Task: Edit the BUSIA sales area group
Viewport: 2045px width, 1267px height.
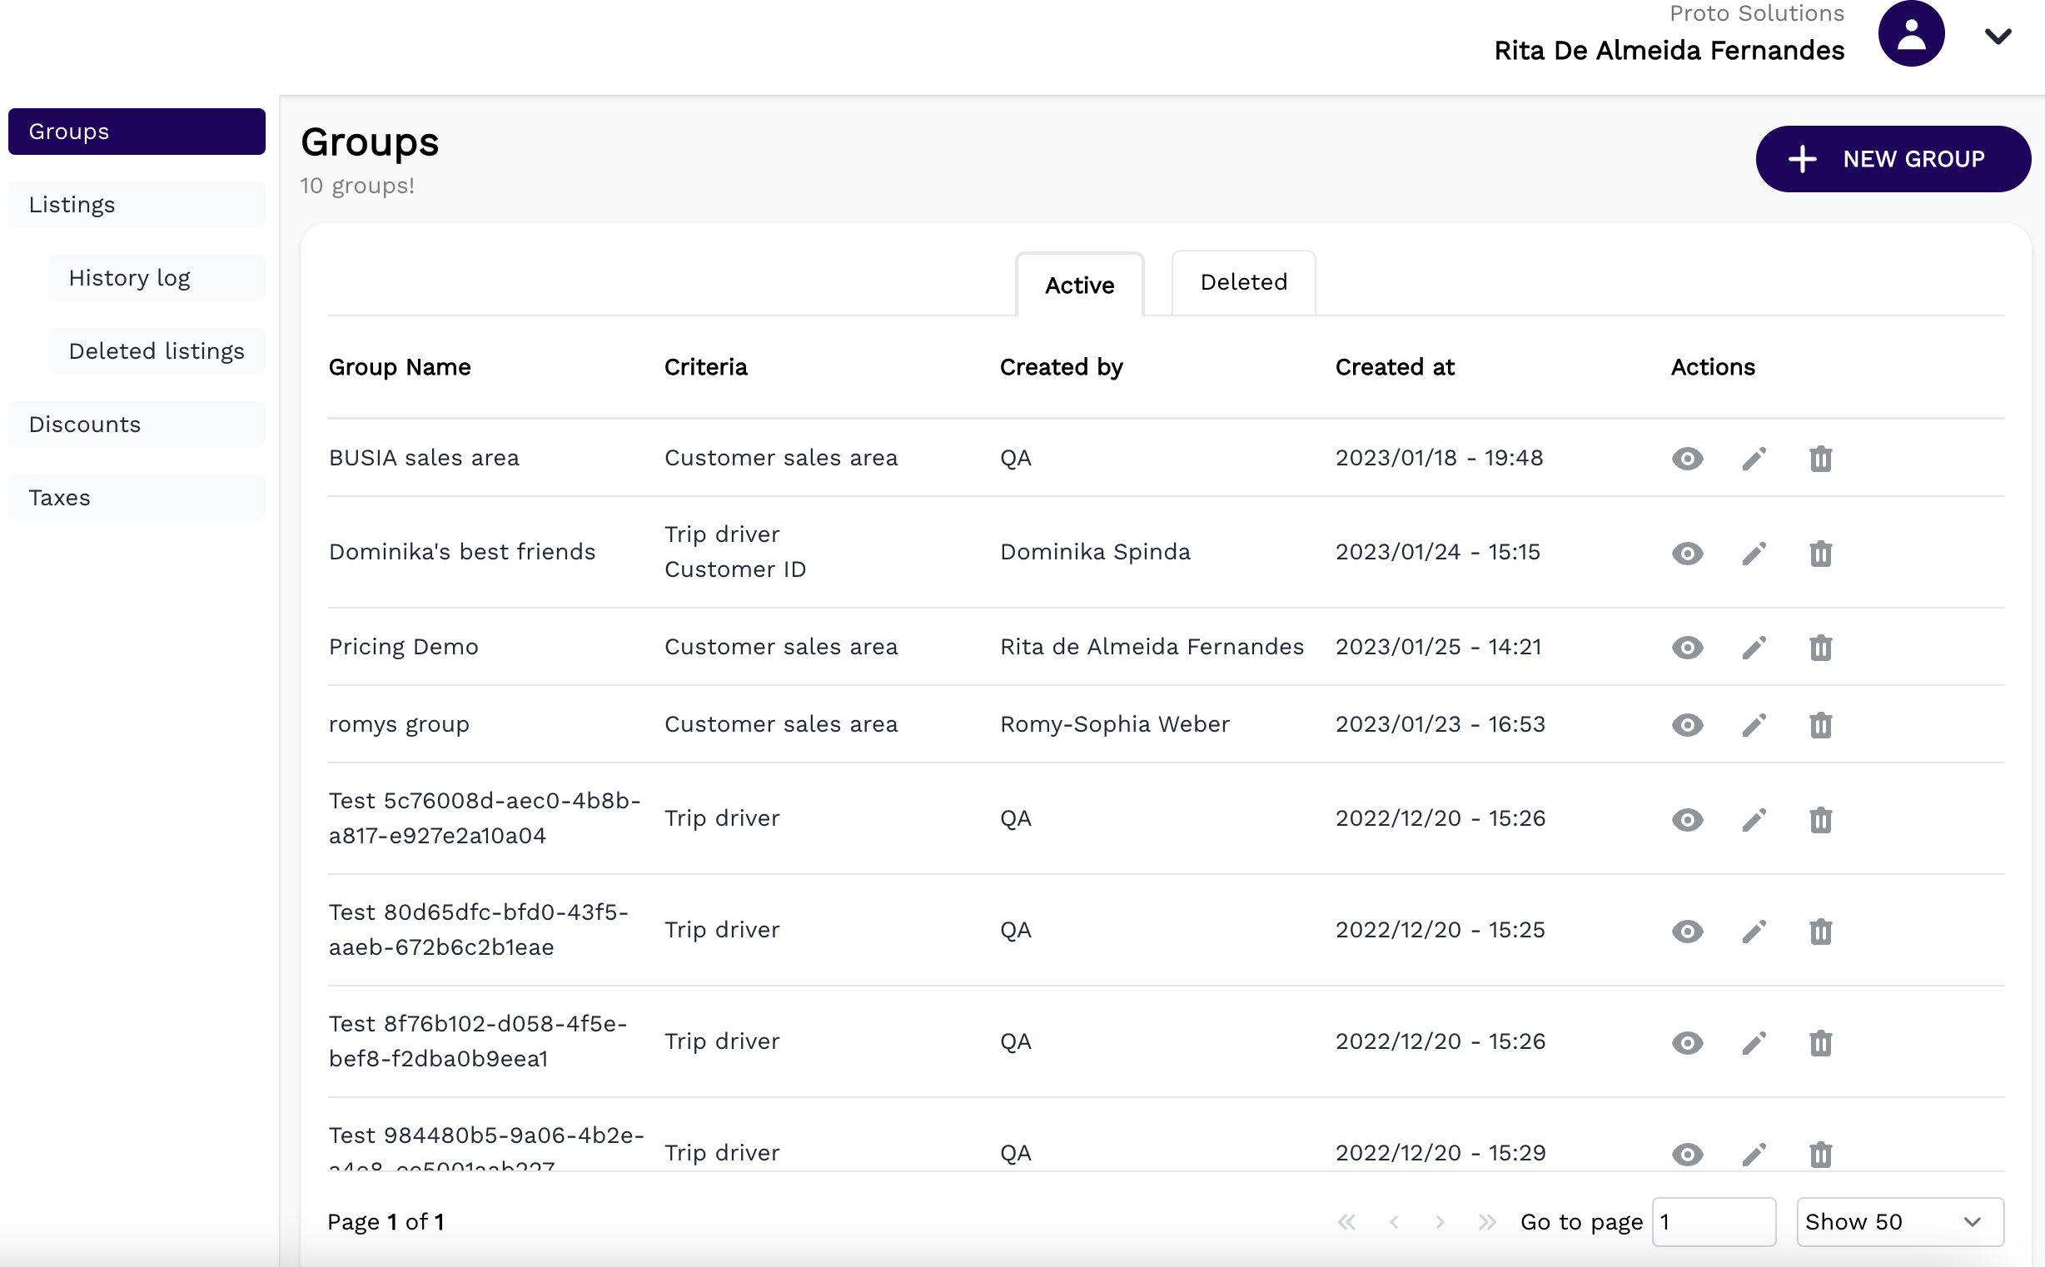Action: point(1754,459)
